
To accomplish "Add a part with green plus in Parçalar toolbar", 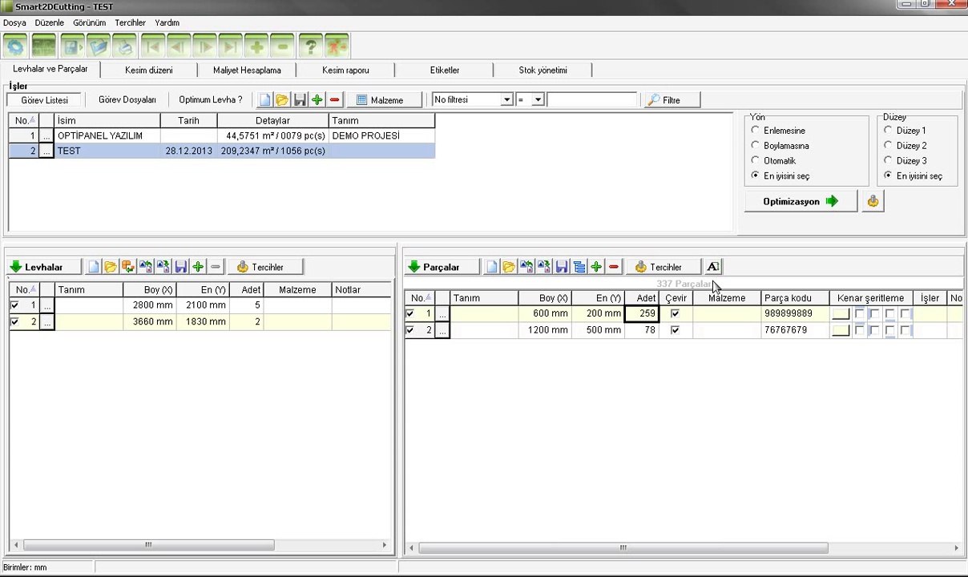I will [596, 267].
